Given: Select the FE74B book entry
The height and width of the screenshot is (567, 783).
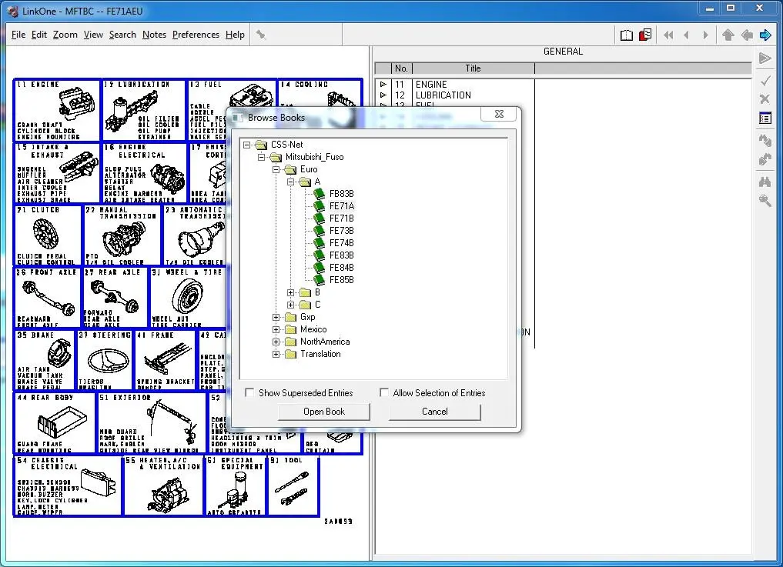Looking at the screenshot, I should (342, 243).
